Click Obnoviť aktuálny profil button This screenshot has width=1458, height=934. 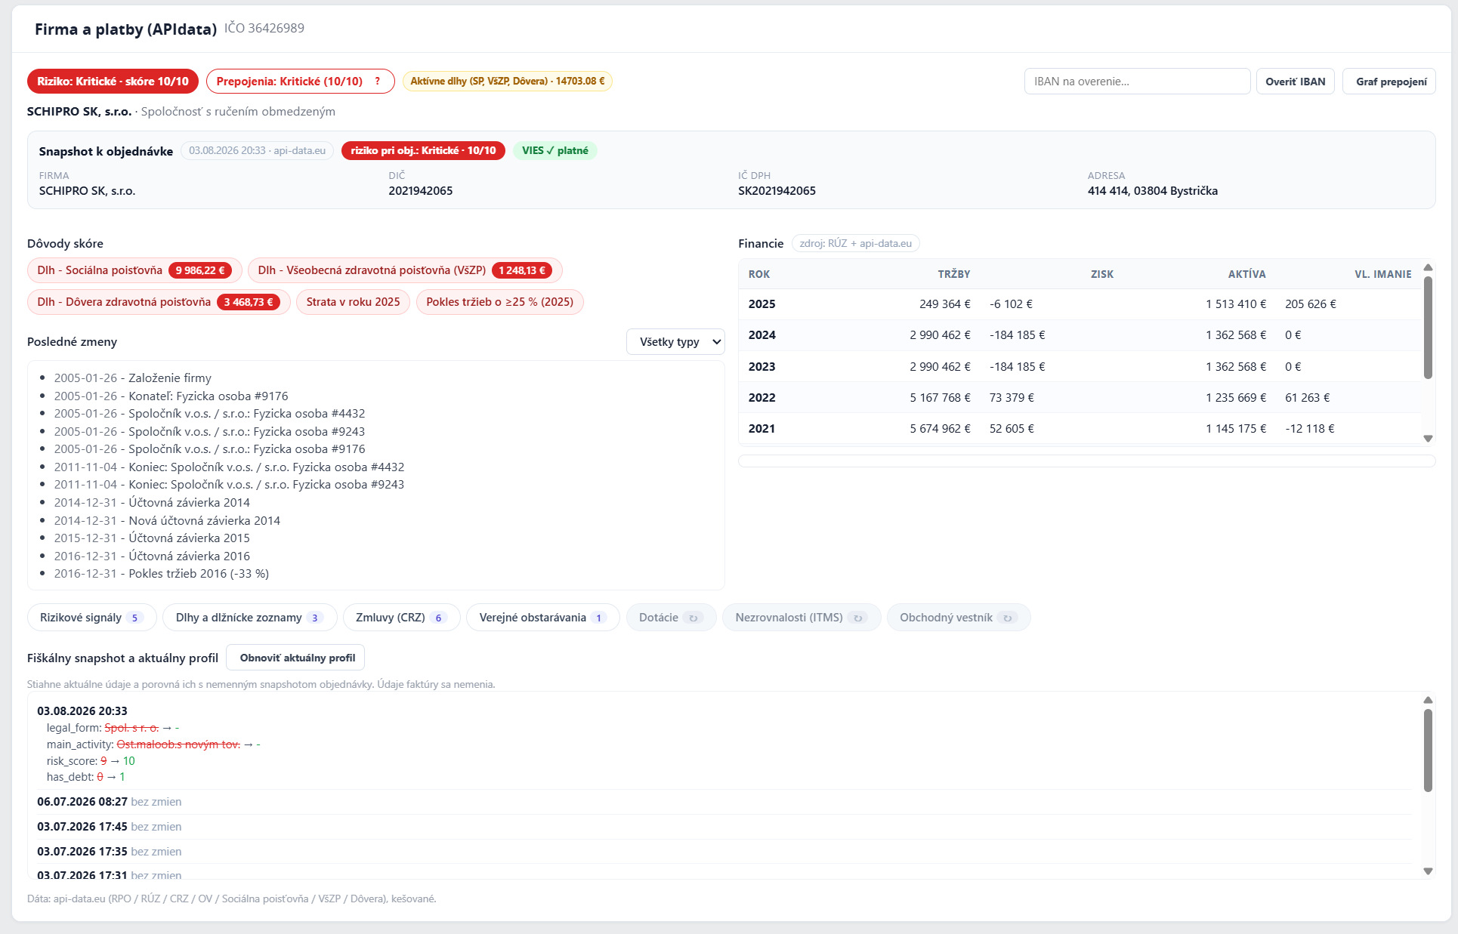(x=298, y=658)
